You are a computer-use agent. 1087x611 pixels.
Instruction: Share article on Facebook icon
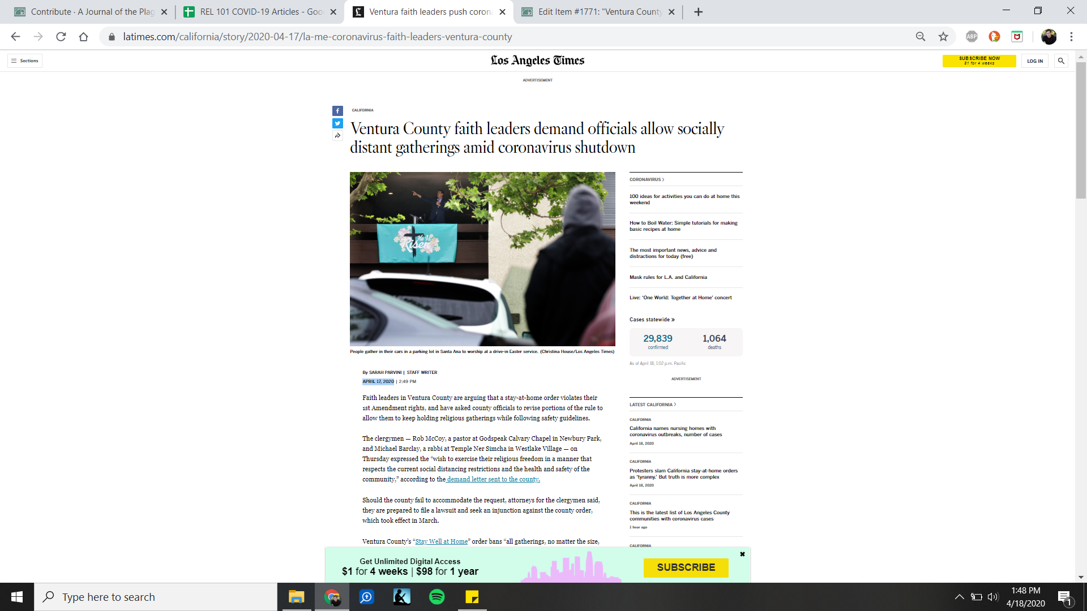(337, 111)
